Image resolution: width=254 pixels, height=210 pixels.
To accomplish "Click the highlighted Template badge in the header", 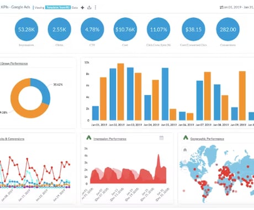I will [58, 7].
